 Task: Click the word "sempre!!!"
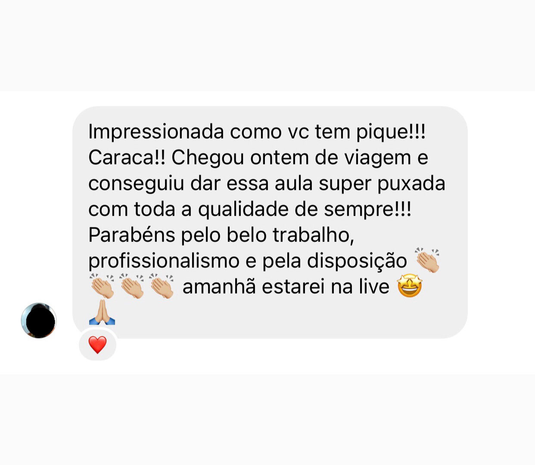[367, 210]
